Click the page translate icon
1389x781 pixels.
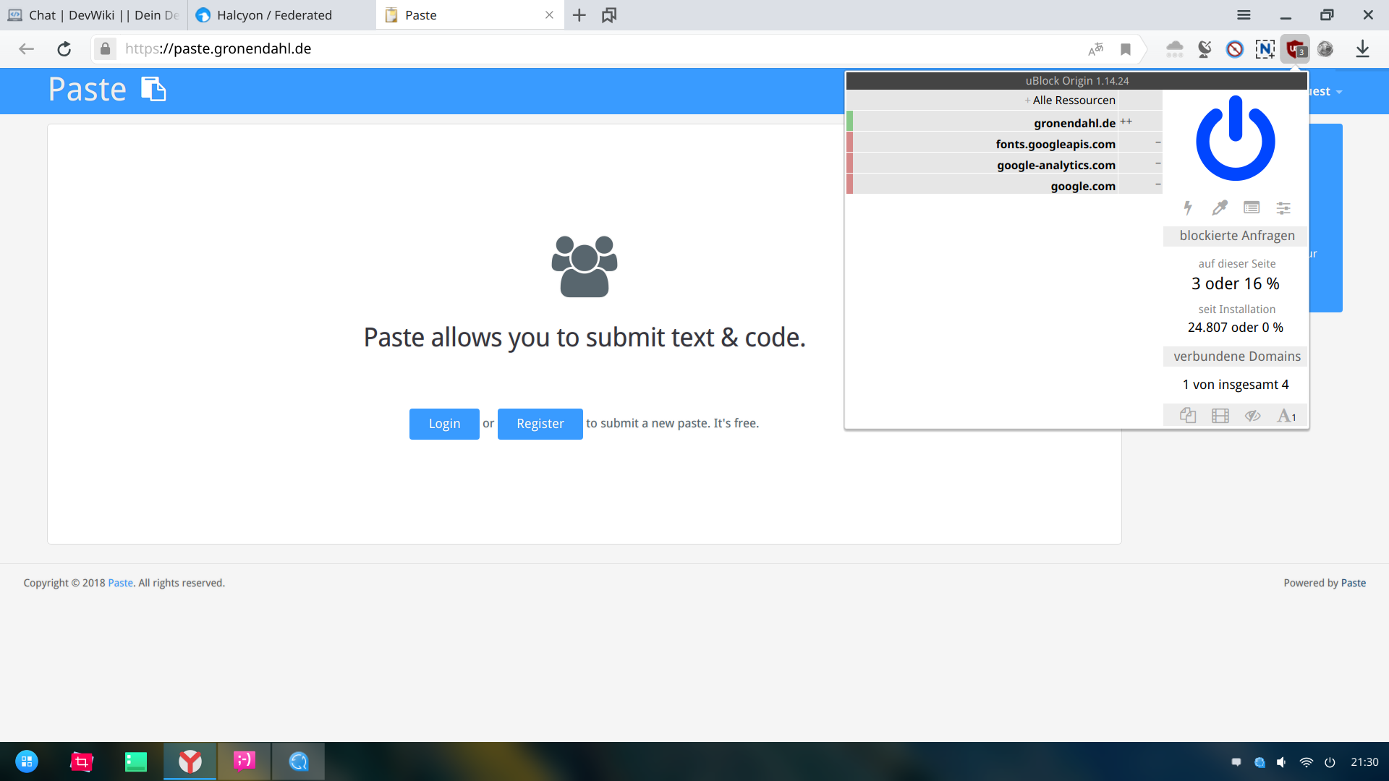pyautogui.click(x=1095, y=49)
